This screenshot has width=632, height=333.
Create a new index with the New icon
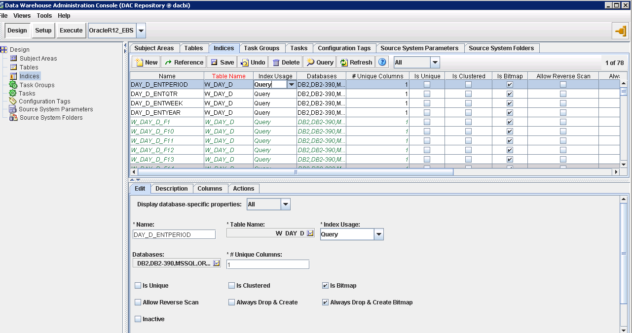146,62
